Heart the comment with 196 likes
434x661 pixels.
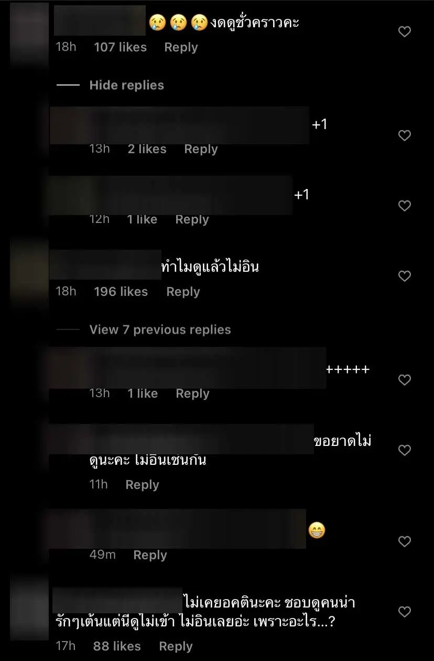(x=405, y=276)
